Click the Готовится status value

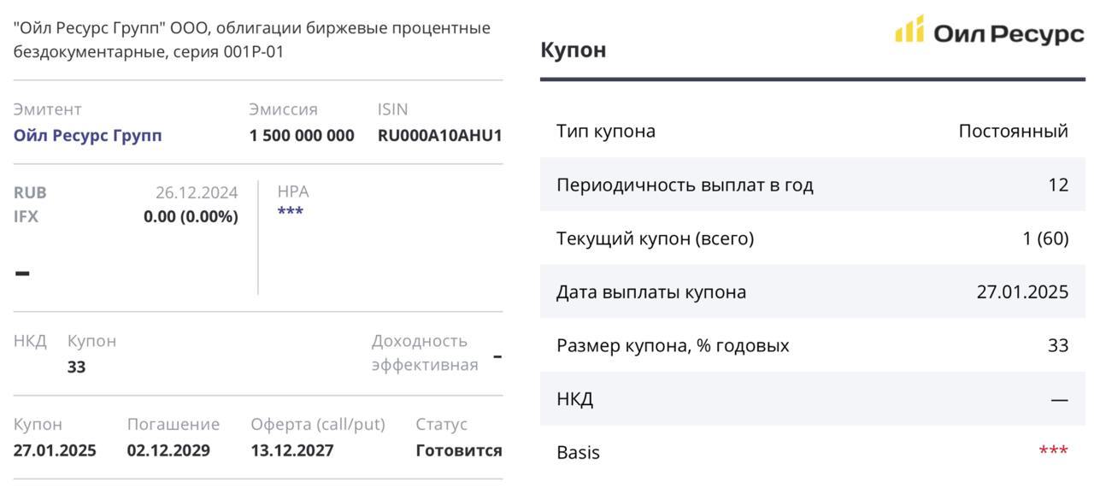(458, 450)
